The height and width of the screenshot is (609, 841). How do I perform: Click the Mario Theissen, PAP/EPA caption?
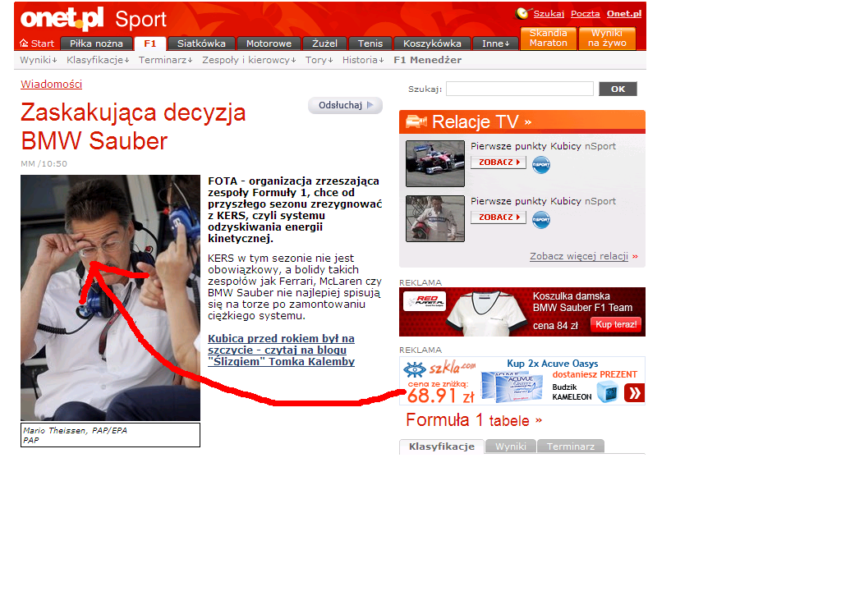point(75,430)
